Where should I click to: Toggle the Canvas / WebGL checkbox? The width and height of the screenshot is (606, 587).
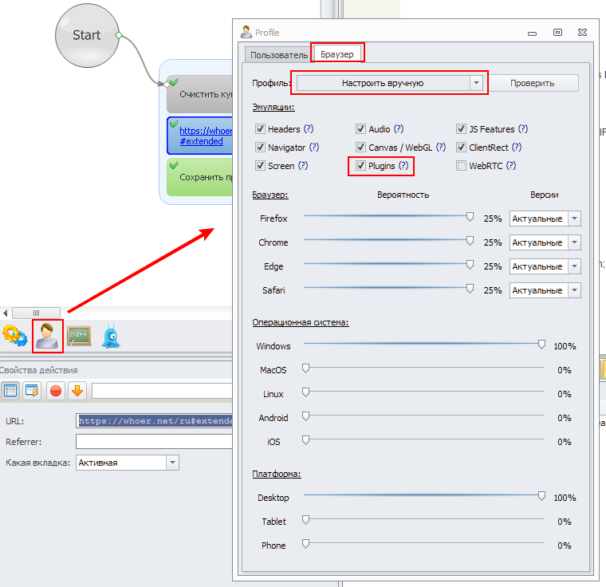(x=360, y=148)
